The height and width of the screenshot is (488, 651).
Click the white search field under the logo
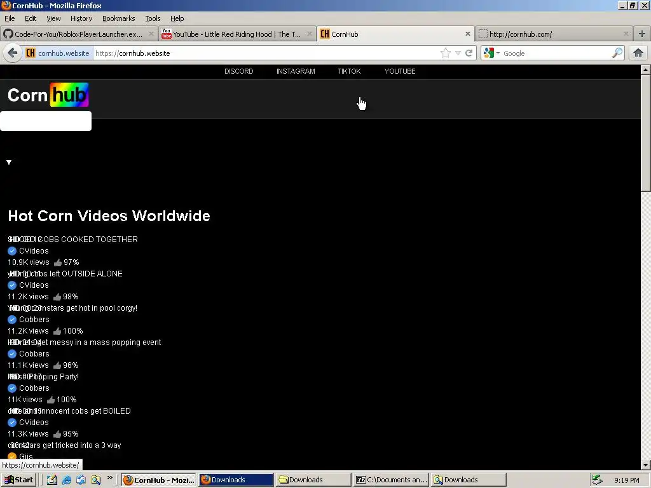click(x=46, y=121)
